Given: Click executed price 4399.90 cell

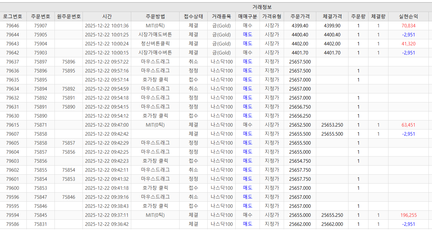Looking at the screenshot, I should click(332, 26).
